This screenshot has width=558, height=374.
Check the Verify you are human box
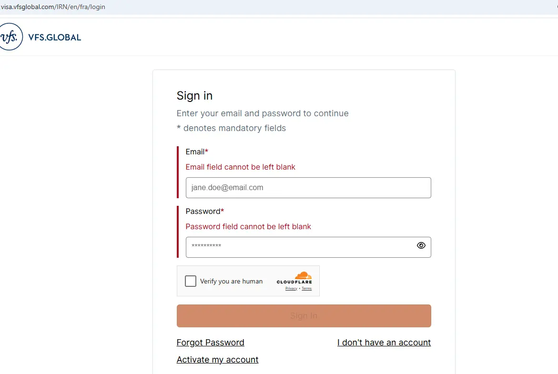(x=191, y=281)
